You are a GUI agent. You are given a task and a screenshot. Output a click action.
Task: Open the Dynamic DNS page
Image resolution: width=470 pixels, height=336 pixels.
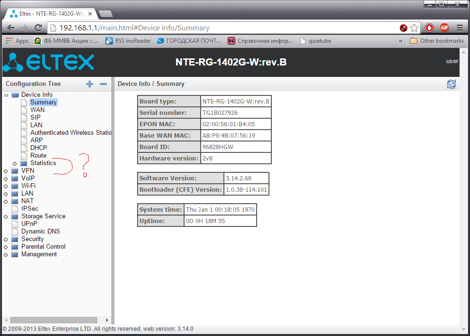40,231
